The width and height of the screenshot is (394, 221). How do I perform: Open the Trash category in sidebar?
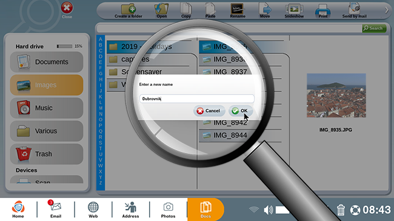(47, 154)
